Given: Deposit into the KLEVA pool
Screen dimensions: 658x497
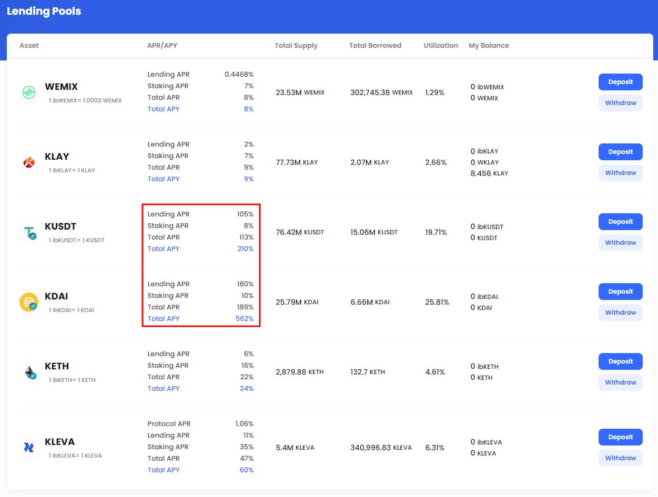Looking at the screenshot, I should point(621,437).
